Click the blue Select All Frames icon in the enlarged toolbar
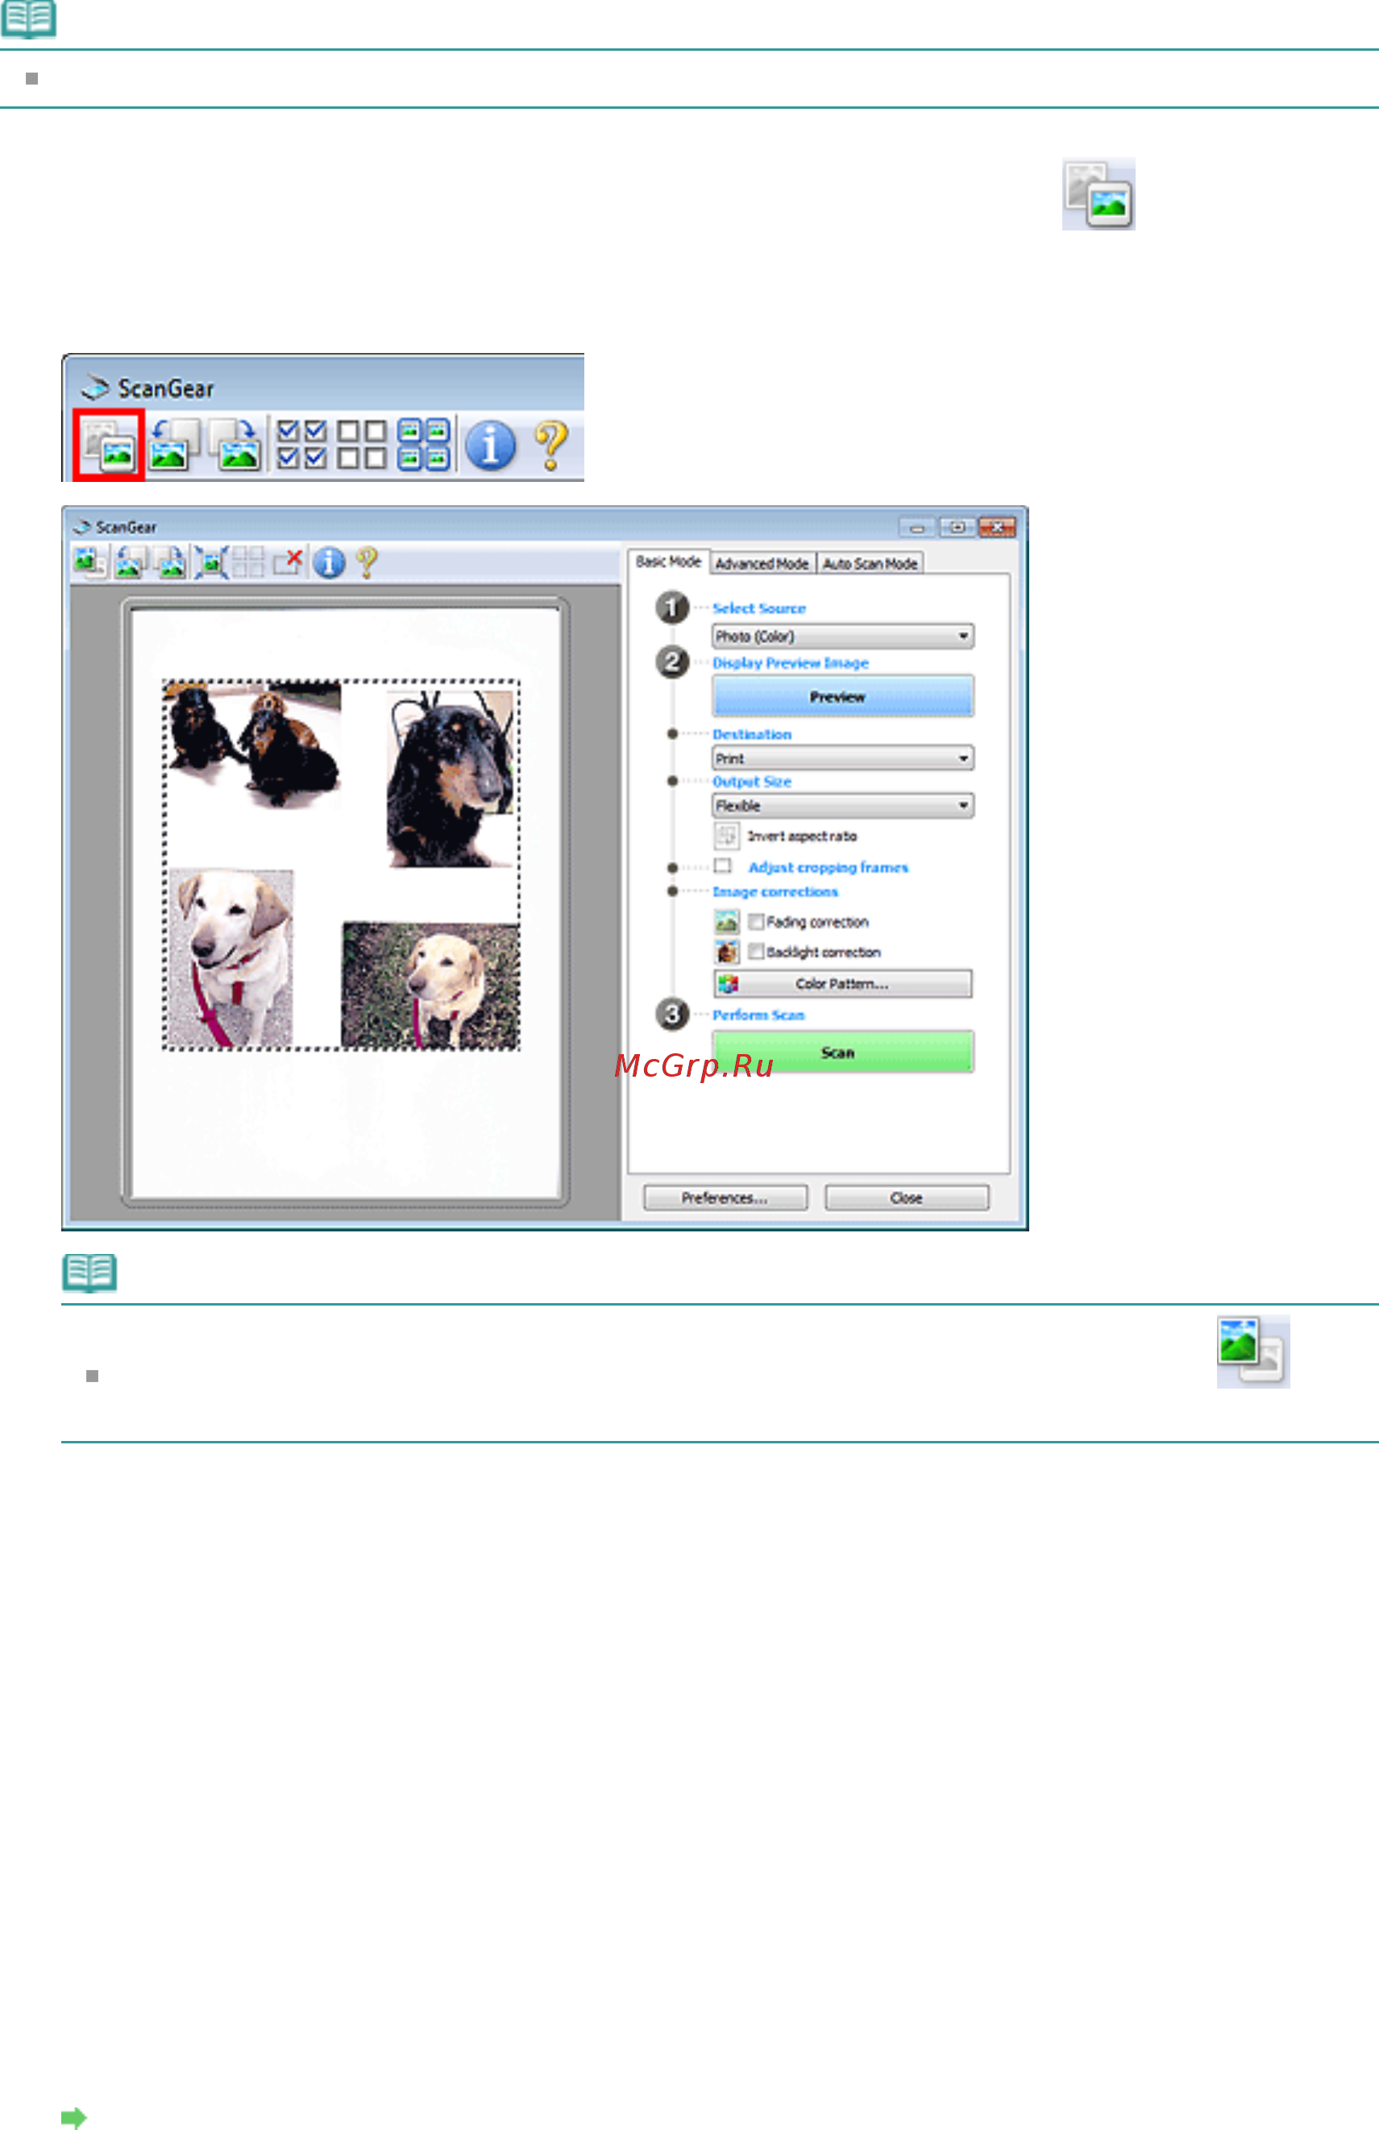 [423, 445]
